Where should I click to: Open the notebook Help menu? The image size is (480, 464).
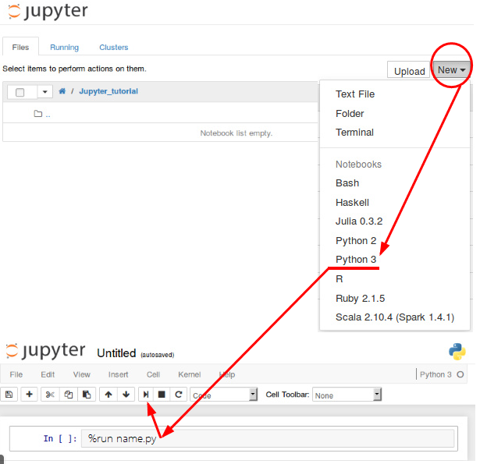pos(227,374)
